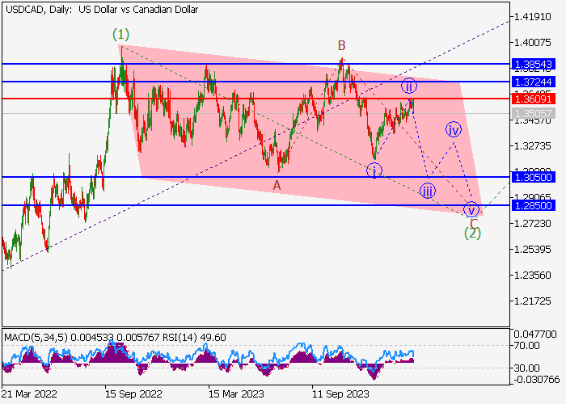Click the blue price tag 1.38543
566x404 pixels.
[534, 65]
